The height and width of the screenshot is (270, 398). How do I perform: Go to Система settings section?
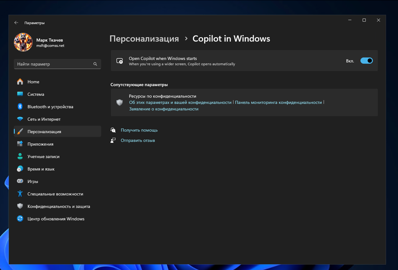(36, 94)
